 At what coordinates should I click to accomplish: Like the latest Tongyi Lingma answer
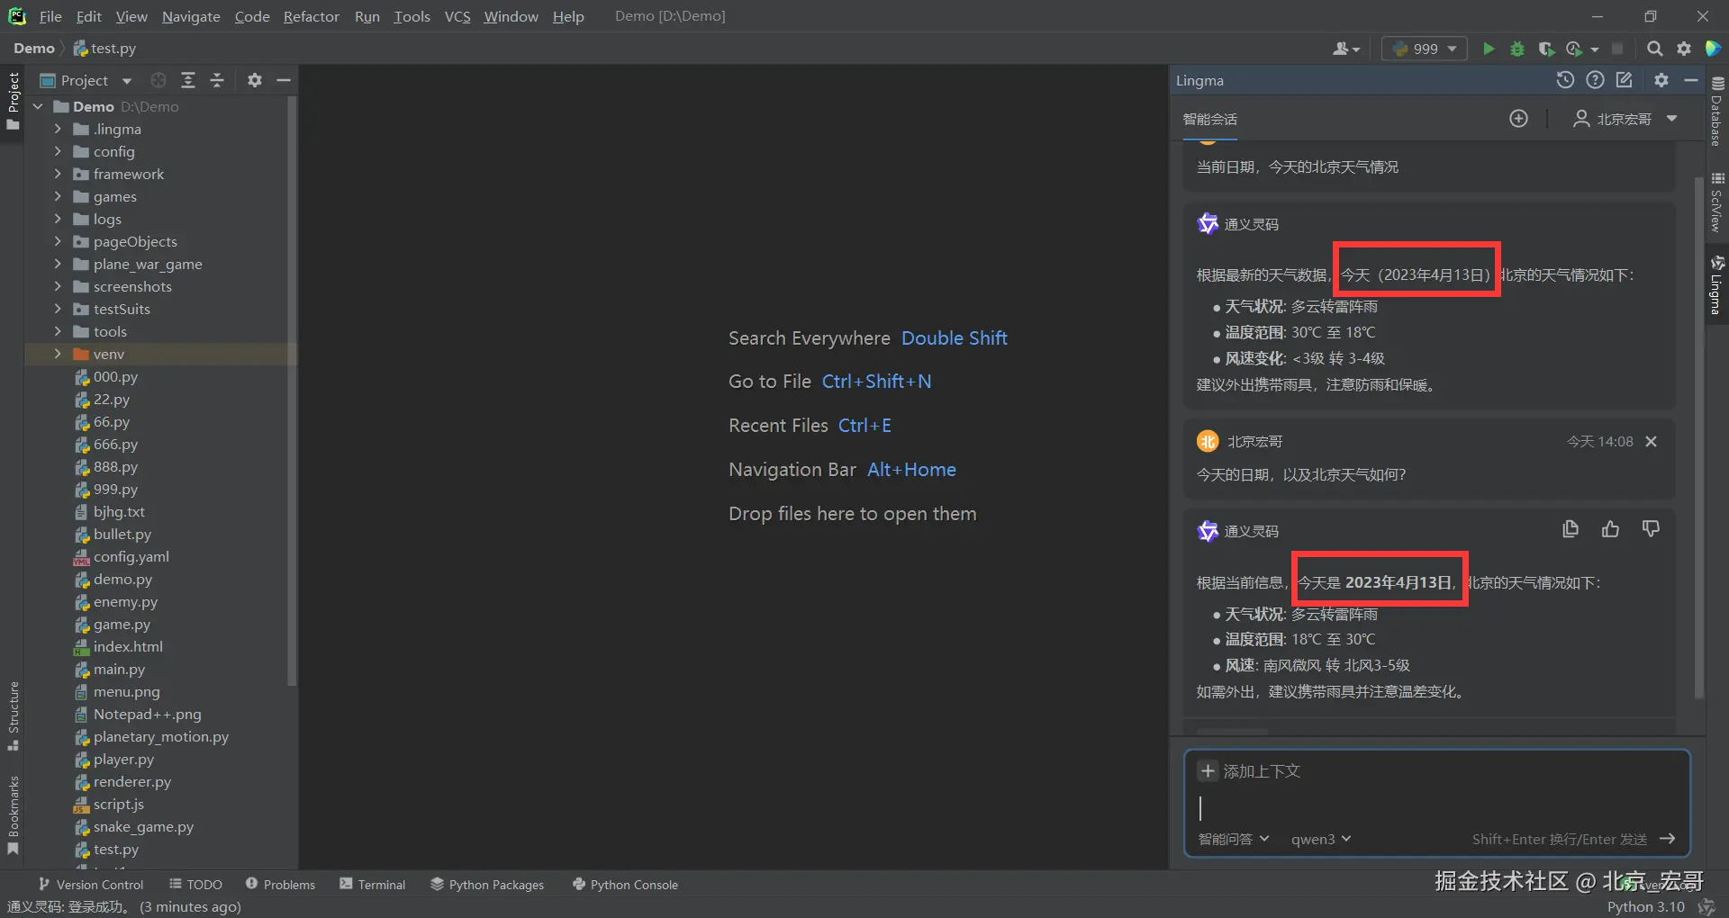pos(1610,529)
